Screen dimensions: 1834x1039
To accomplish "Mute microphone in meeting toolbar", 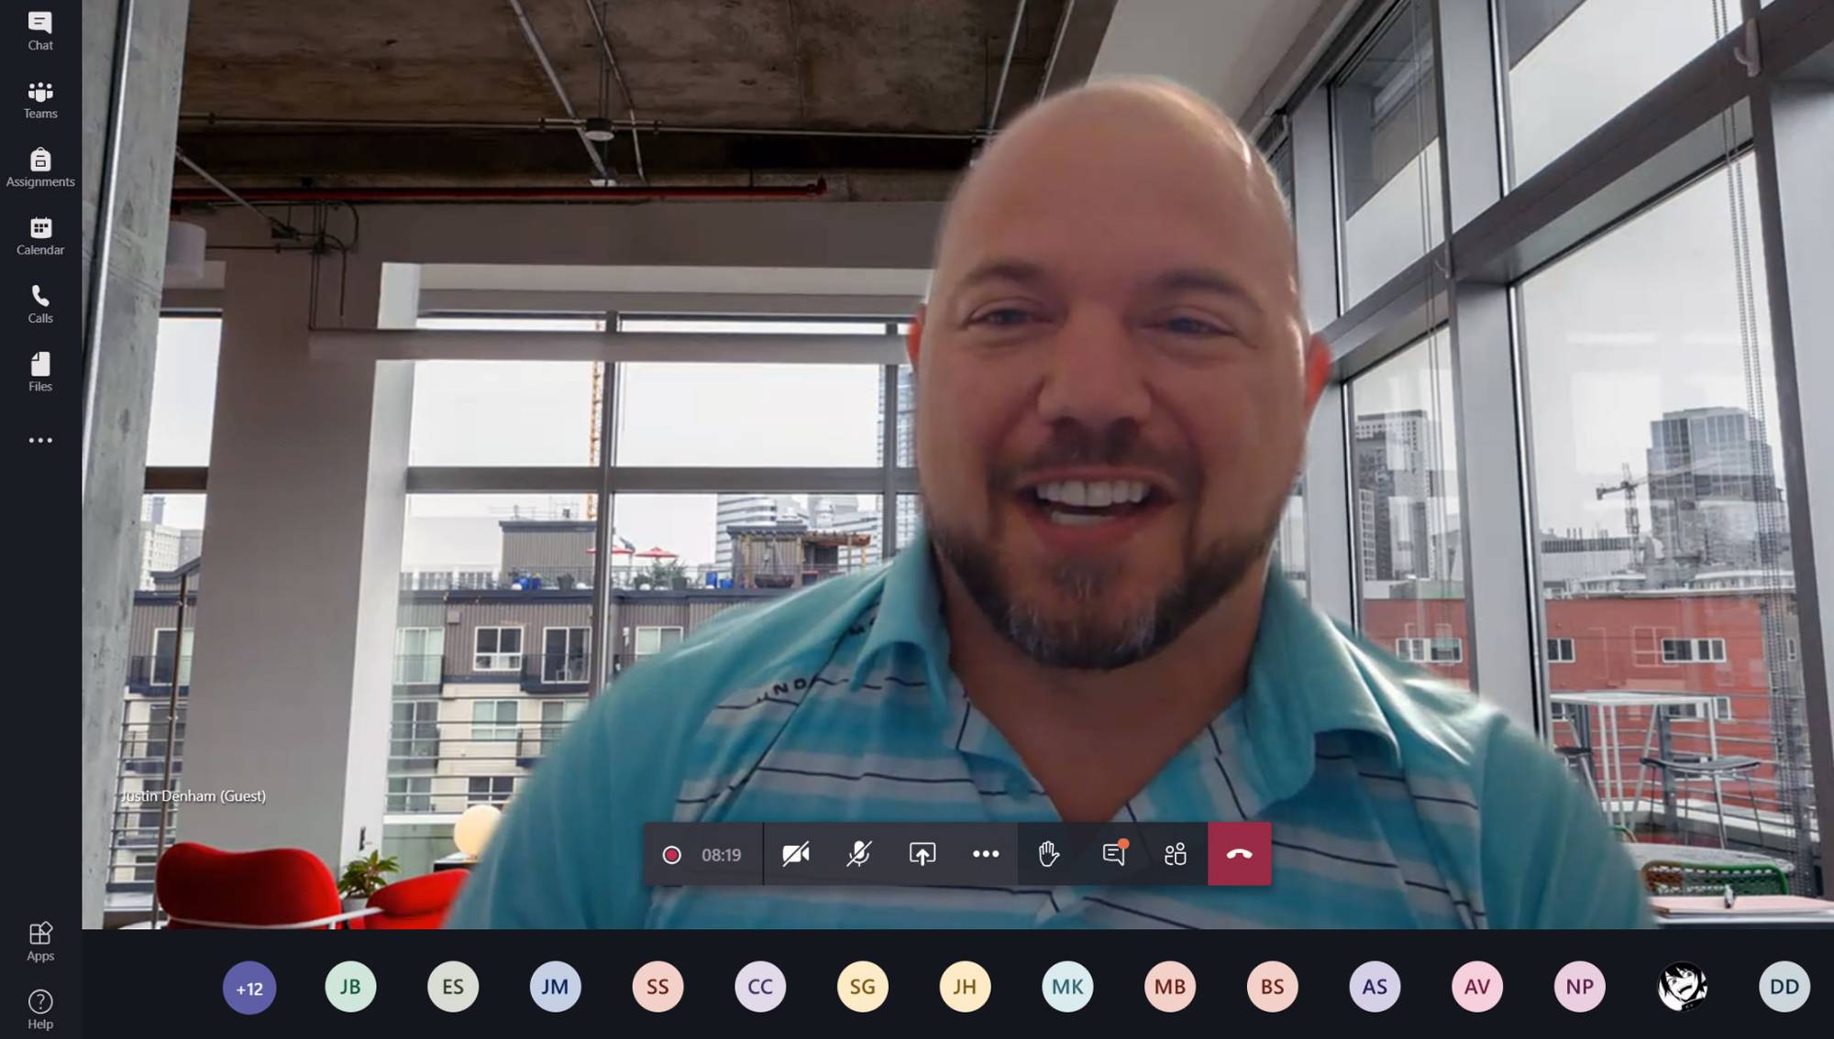I will [x=859, y=854].
